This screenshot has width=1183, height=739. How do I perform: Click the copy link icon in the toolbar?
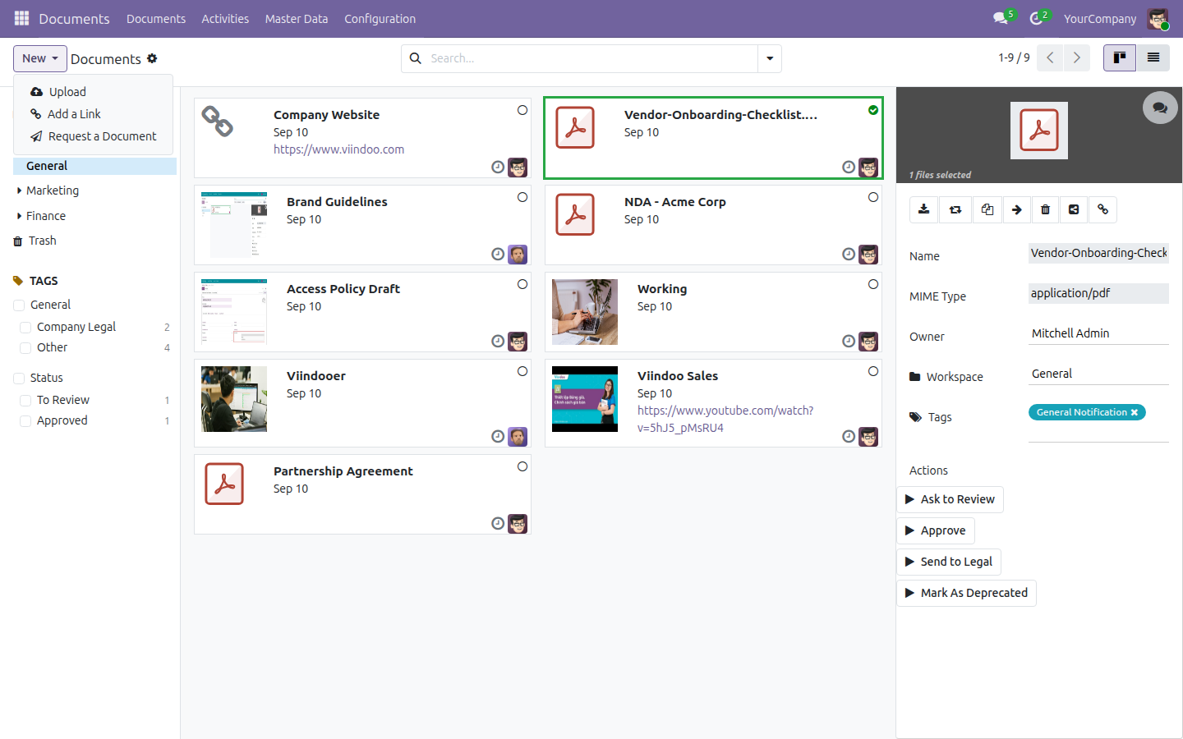[1103, 209]
